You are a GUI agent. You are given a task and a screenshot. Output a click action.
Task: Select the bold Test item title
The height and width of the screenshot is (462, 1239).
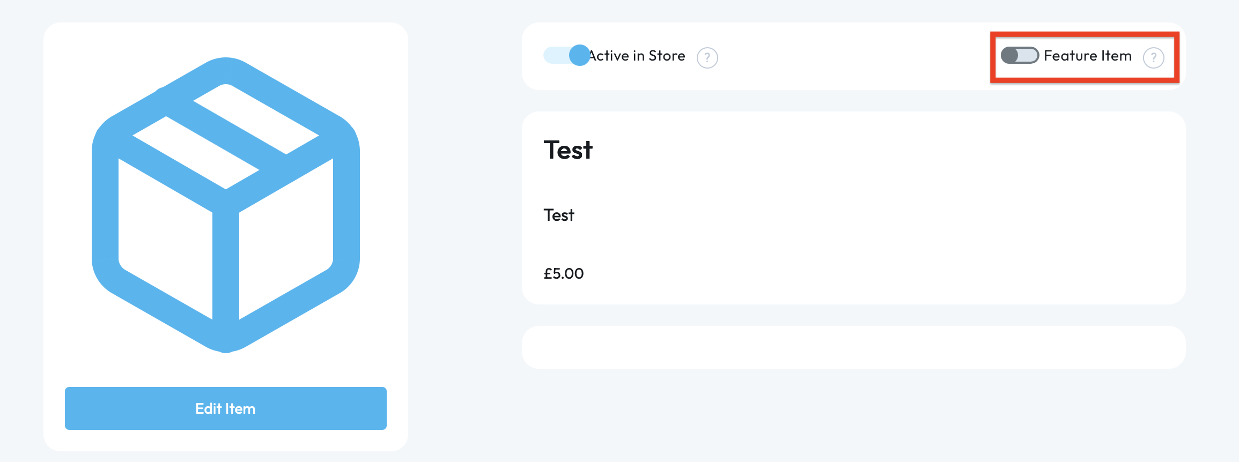[x=568, y=150]
